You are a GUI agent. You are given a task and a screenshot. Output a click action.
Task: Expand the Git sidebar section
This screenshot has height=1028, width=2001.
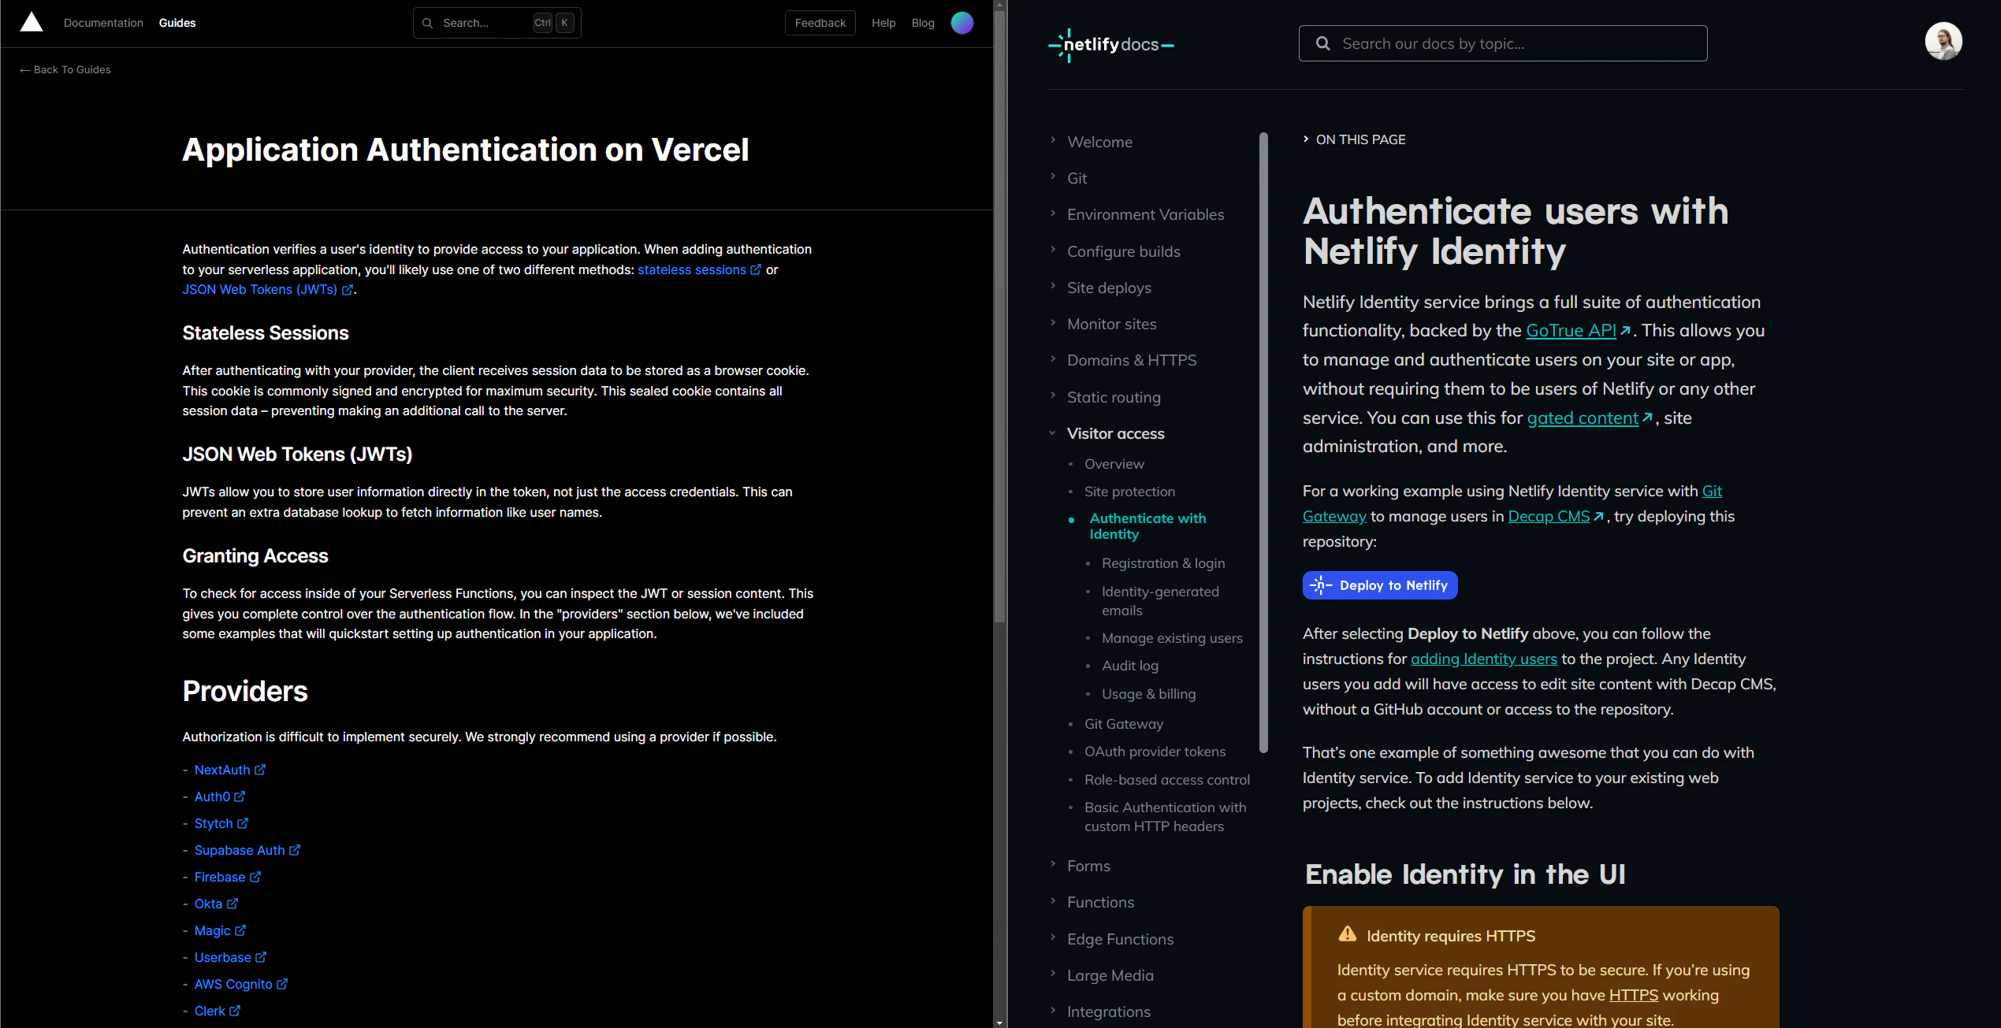click(x=1053, y=176)
